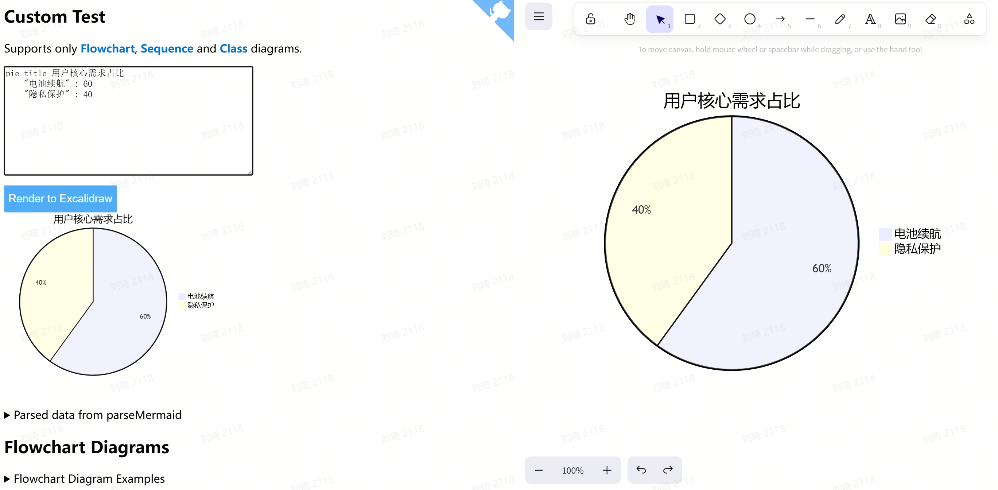Viewport: 998px width, 490px height.
Task: Select the Insert image tool
Action: (x=900, y=19)
